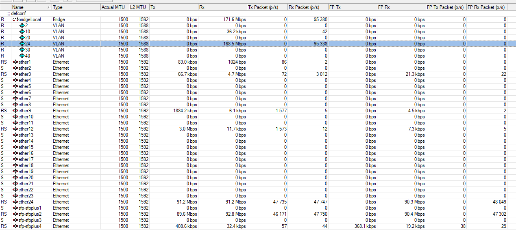Click the '1884.2 kbps' Tx value of ether9
Screen dimensions: 516x238
[185, 111]
